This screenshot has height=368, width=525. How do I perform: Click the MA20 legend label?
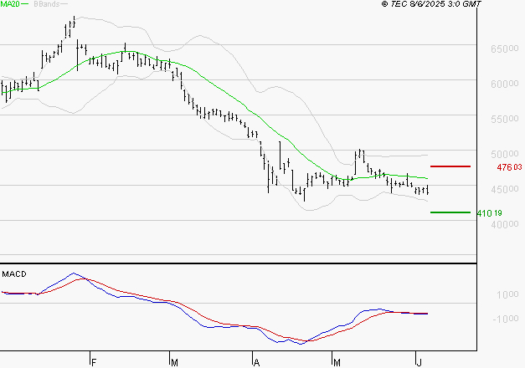[x=10, y=4]
